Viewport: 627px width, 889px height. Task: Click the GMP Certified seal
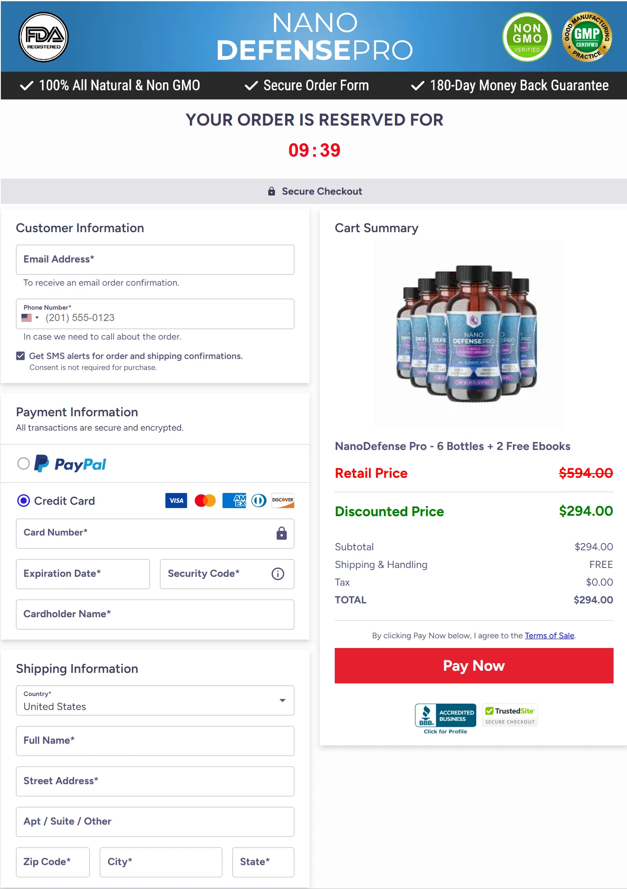[587, 37]
